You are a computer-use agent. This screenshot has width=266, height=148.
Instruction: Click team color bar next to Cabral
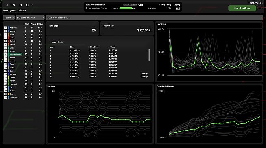click(8, 78)
